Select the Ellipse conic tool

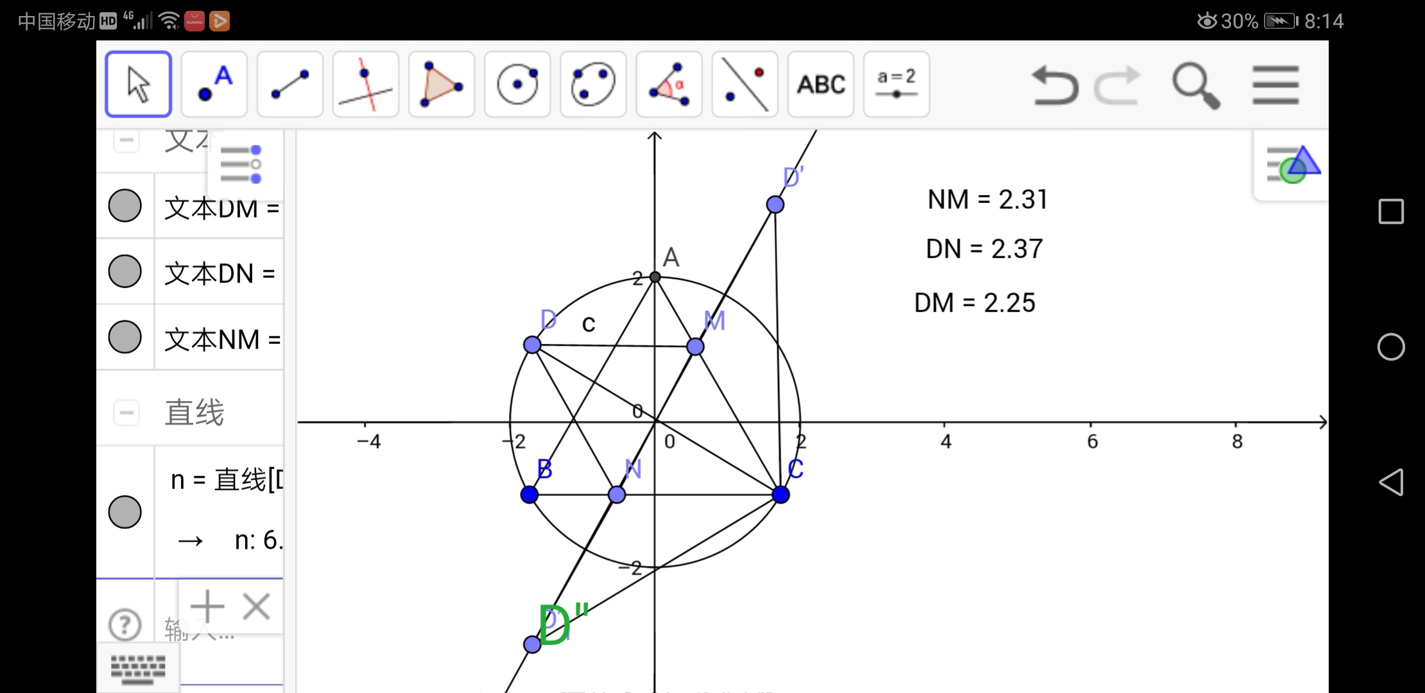tap(593, 84)
